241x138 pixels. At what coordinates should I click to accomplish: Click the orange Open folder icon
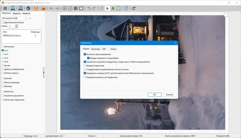(x=44, y=8)
